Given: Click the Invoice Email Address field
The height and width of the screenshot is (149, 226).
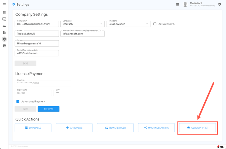Looking at the screenshot, I should coord(83,34).
